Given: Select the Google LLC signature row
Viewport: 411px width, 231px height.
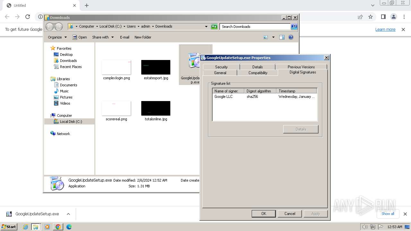Looking at the screenshot, I should tap(265, 97).
